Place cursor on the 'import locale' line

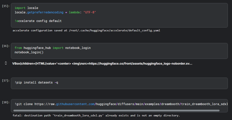[x=26, y=8]
